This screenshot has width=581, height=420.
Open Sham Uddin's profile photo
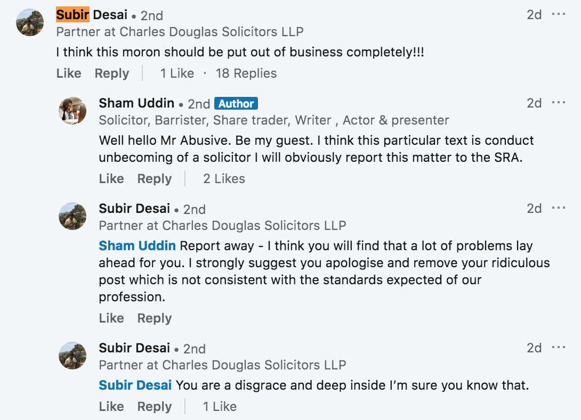pos(72,111)
